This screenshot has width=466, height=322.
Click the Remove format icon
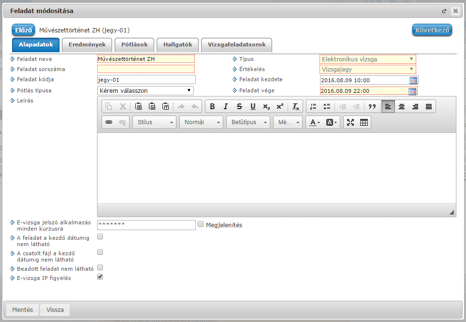[x=296, y=106]
